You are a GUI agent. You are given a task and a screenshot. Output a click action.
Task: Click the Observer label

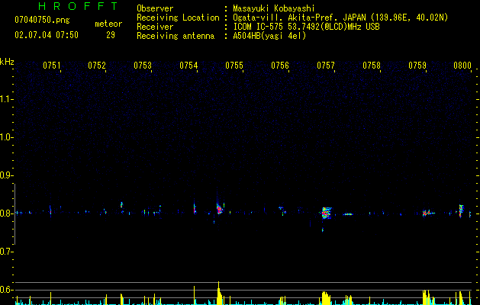pos(155,8)
